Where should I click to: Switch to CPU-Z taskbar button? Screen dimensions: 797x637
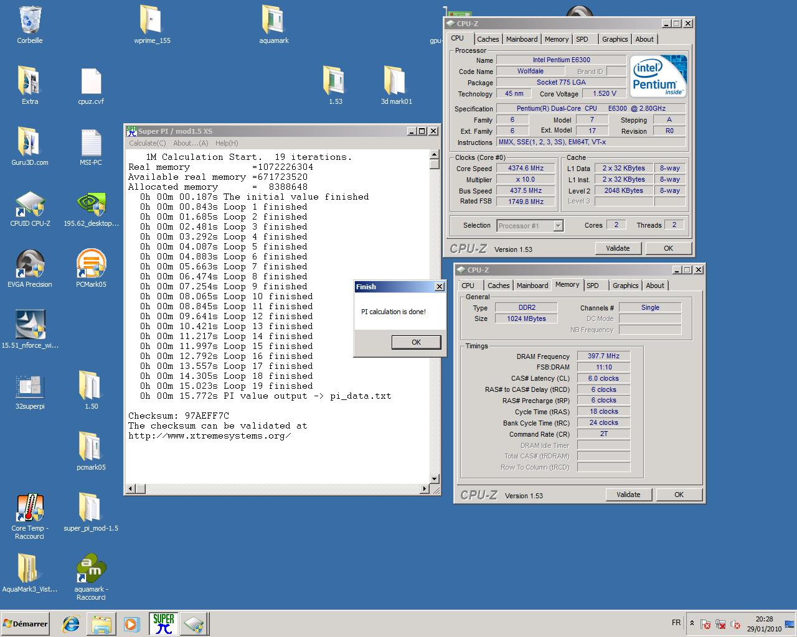click(194, 623)
